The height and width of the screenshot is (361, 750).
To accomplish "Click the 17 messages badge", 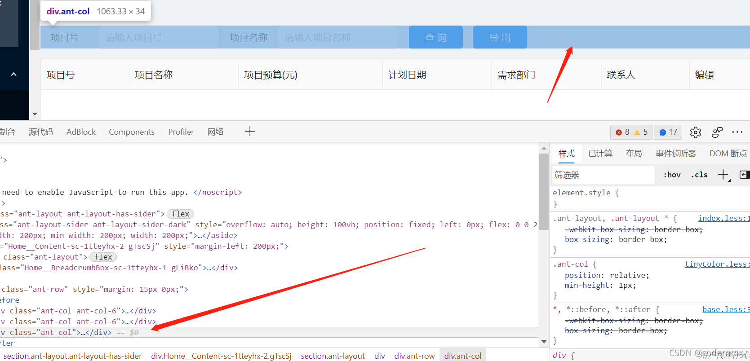I will pyautogui.click(x=668, y=132).
